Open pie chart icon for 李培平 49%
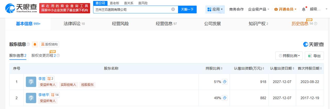This screenshot has height=109, width=330. tap(225, 98)
